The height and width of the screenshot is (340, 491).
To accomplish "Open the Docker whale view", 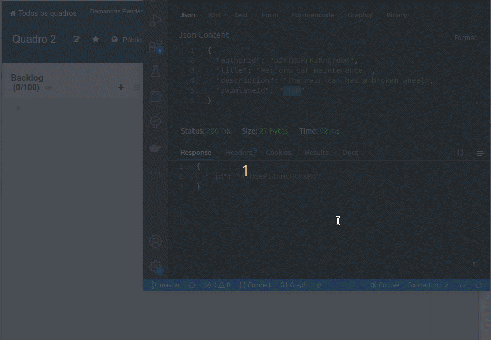I will (x=156, y=147).
